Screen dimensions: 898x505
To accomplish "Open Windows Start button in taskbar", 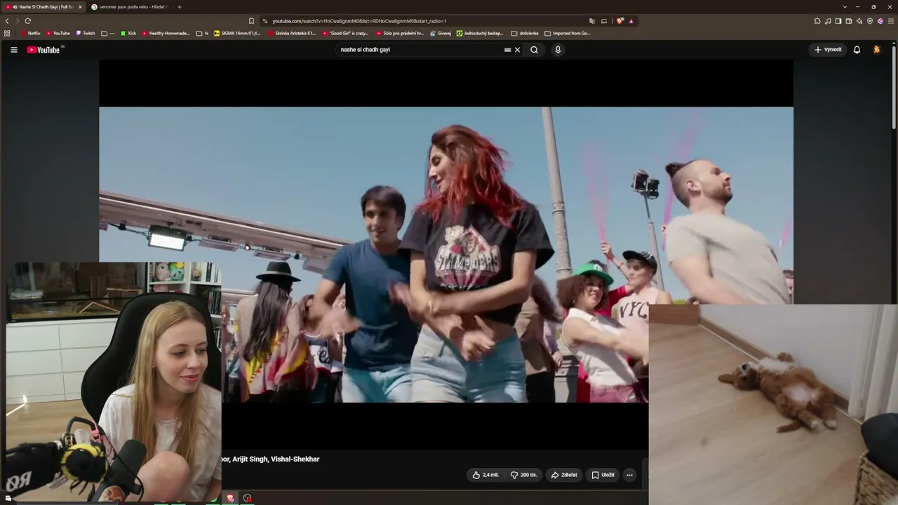I will coord(8,498).
